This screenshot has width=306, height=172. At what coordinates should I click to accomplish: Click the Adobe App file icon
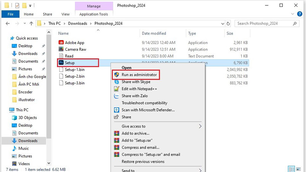(61, 43)
